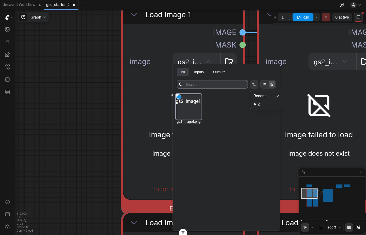Screen dimensions: 366x235
Task: Click the blue Run button
Action: click(303, 17)
